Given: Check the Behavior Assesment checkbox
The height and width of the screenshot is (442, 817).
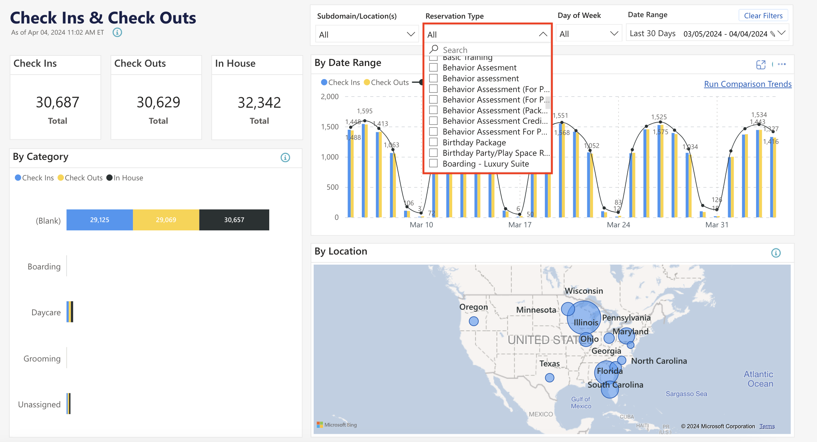Looking at the screenshot, I should (x=433, y=67).
